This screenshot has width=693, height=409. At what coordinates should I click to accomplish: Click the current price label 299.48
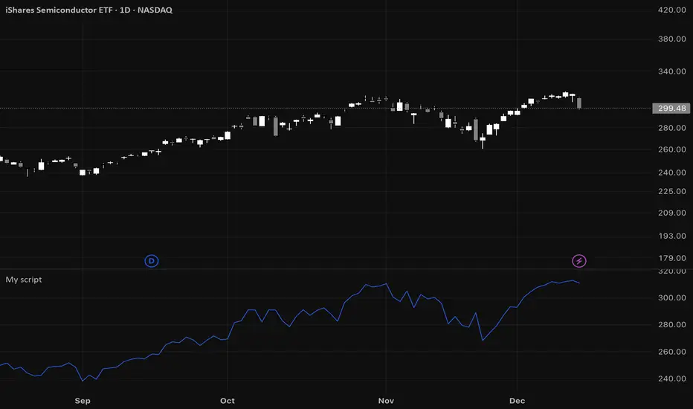coord(671,109)
